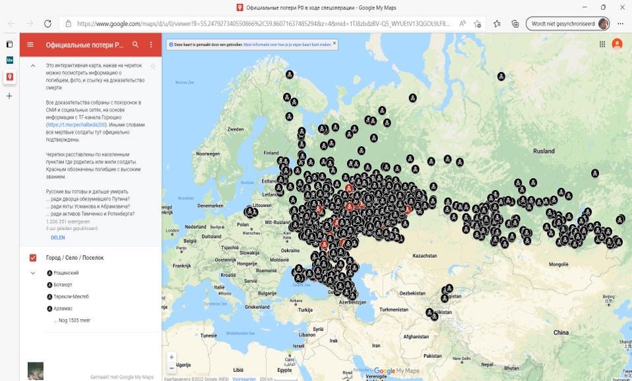This screenshot has height=381, width=632.
Task: Click the Google My Maps logo on map
Action: pyautogui.click(x=396, y=370)
